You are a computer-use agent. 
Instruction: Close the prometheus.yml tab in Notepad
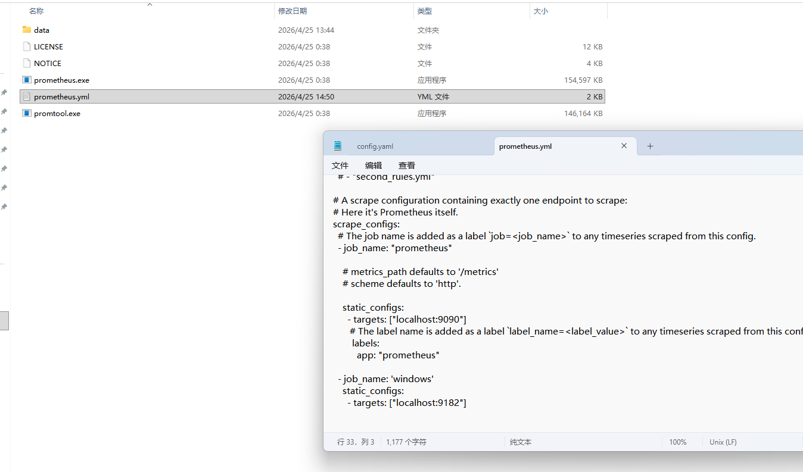[624, 146]
